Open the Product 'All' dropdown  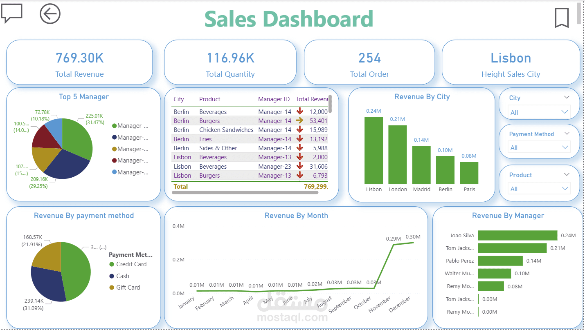(539, 189)
